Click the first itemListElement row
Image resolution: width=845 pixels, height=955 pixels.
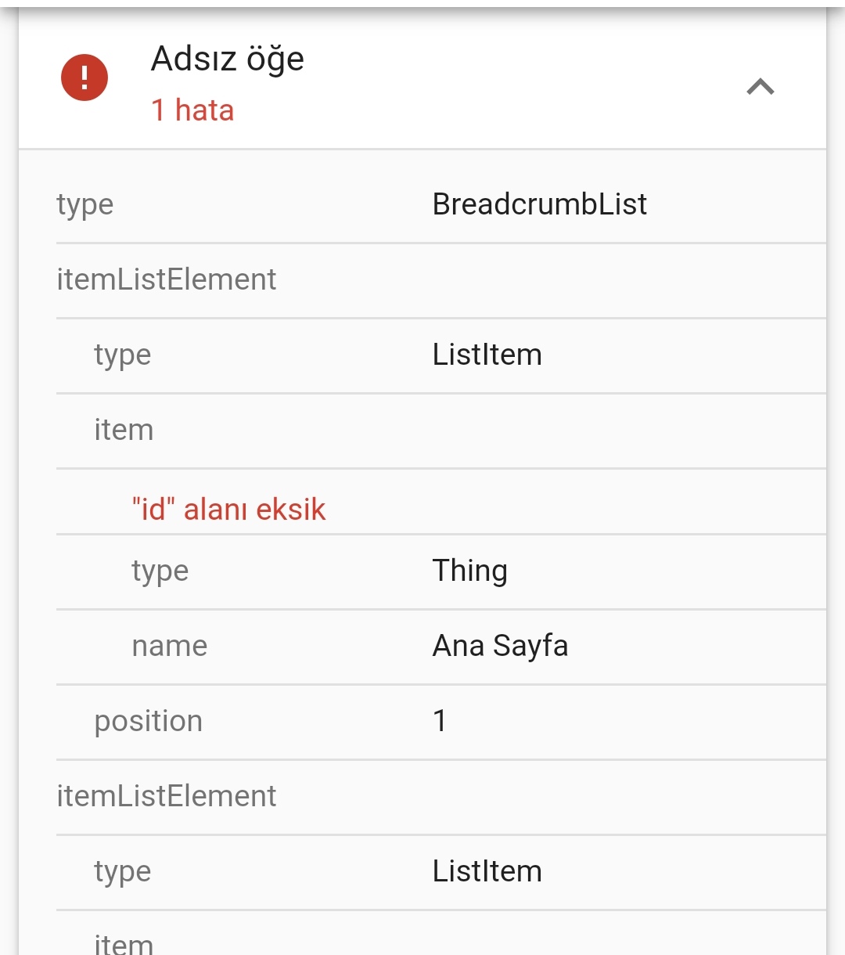[441, 279]
